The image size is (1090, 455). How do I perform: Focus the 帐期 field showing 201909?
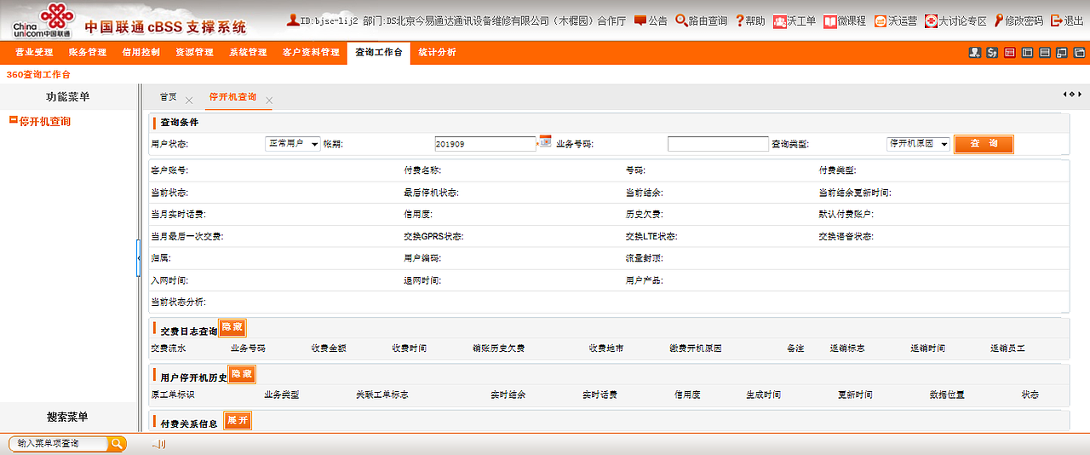(485, 144)
